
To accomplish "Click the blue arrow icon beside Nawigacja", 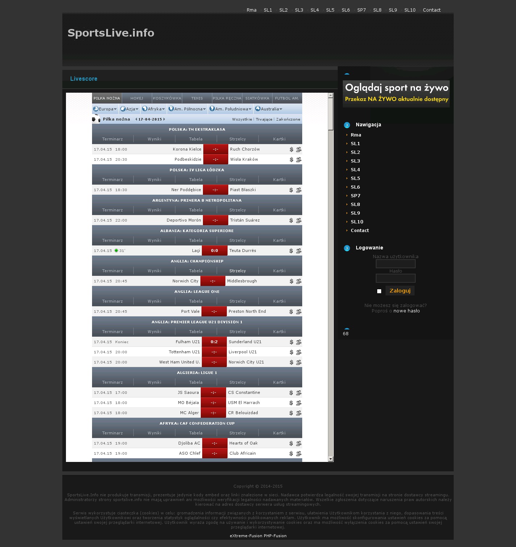I will [x=347, y=125].
